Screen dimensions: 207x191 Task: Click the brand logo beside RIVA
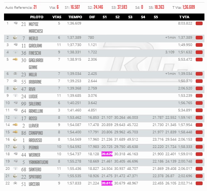coord(15,88)
